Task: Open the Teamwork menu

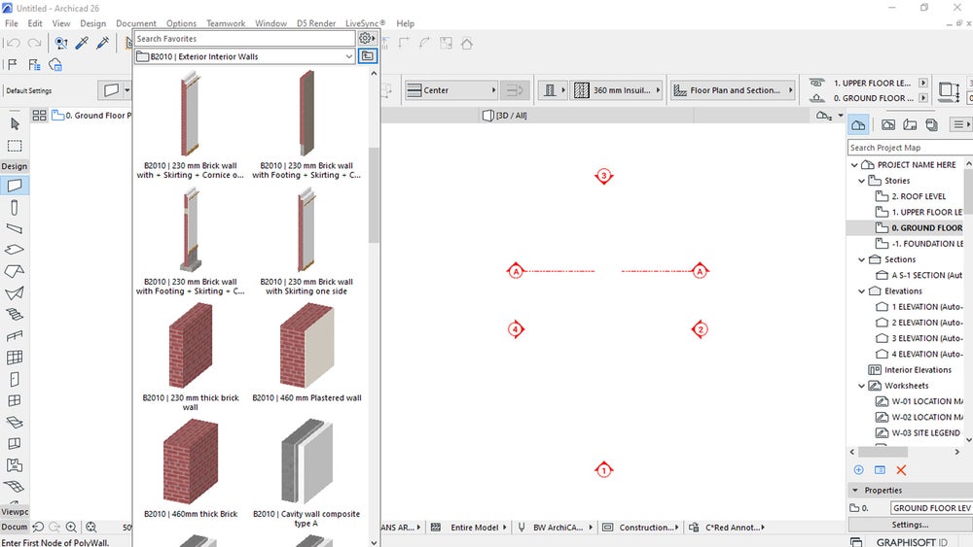Action: [x=226, y=23]
